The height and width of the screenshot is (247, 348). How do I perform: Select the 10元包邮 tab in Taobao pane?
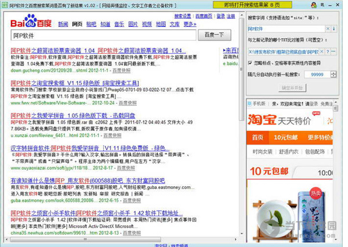click(x=285, y=138)
